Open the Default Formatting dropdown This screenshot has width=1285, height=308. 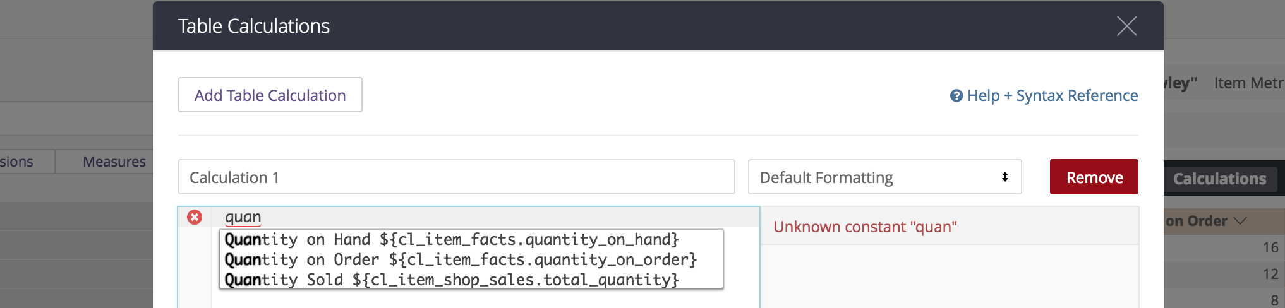point(884,177)
